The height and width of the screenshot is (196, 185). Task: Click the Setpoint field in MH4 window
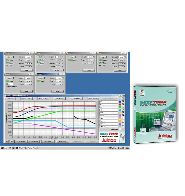[90, 57]
